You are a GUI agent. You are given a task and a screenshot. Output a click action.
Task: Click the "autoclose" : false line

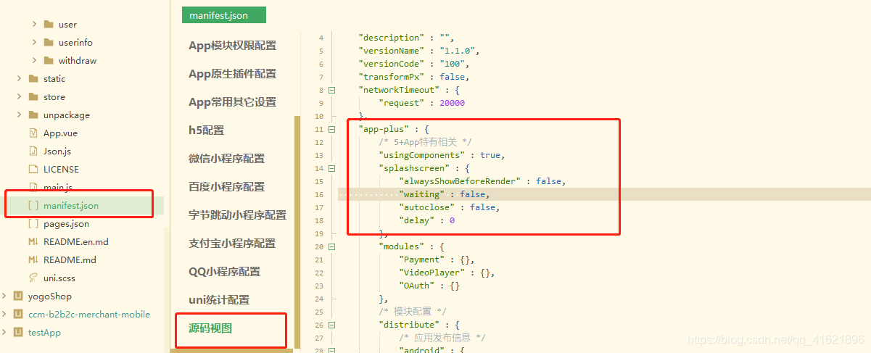pyautogui.click(x=450, y=207)
